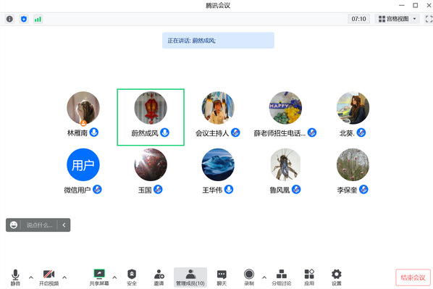Screen dimensions: 433x289
Task: Click the 正在讲话 speaker banner
Action: [x=218, y=41]
